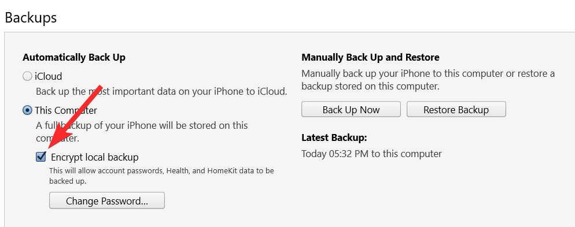The height and width of the screenshot is (227, 575).
Task: Click the Backups section heading
Action: coord(31,17)
